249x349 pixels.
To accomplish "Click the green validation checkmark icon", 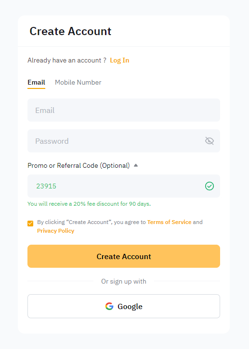I will (210, 186).
